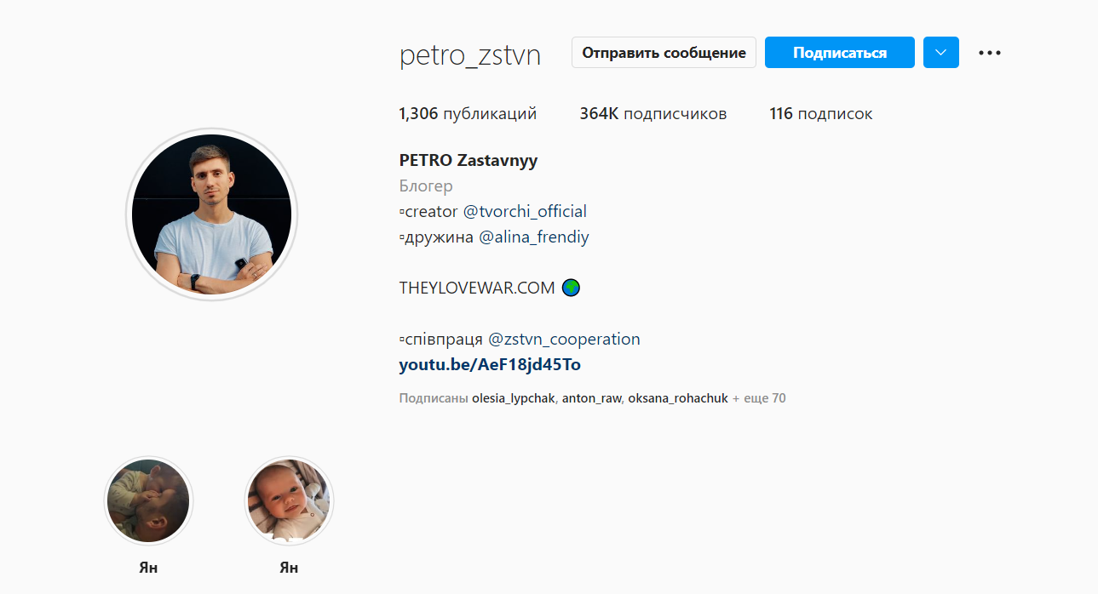Open @alina_frendiy mention
The height and width of the screenshot is (594, 1098).
coord(533,237)
